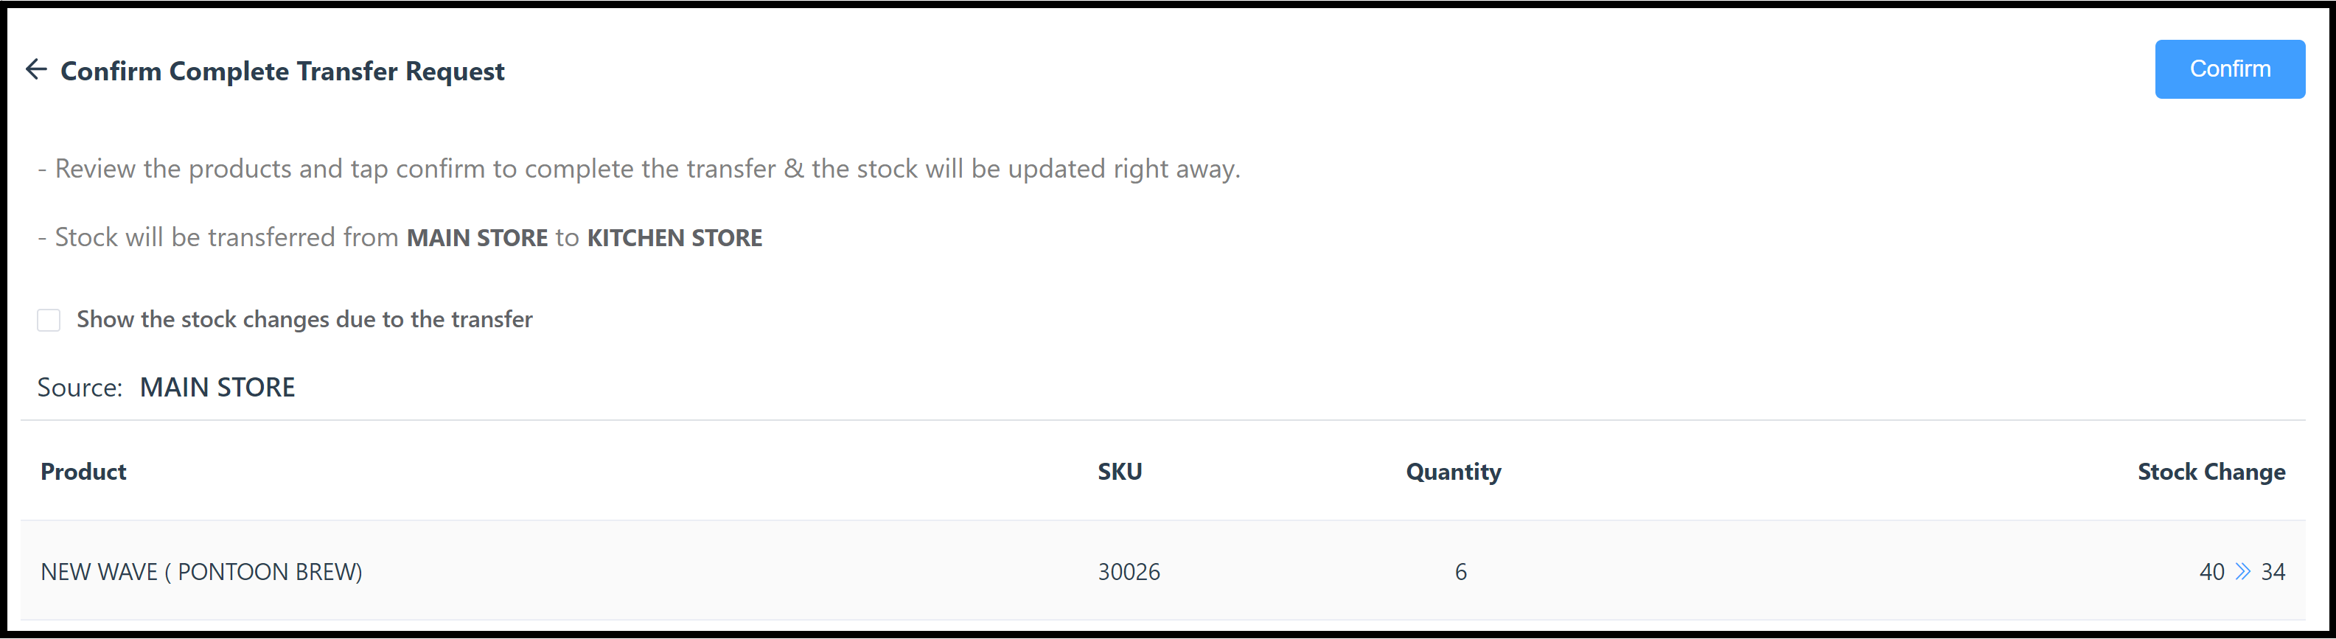Click the 'Source:' label
The image size is (2336, 639).
coord(80,387)
